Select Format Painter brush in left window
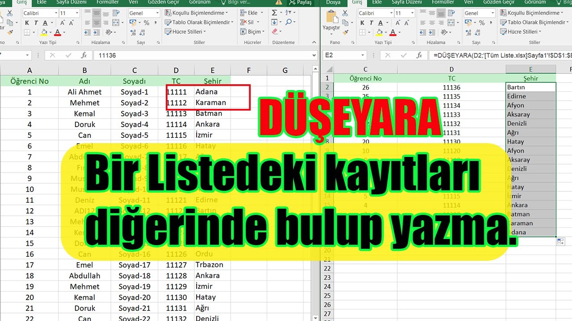 click(11, 32)
